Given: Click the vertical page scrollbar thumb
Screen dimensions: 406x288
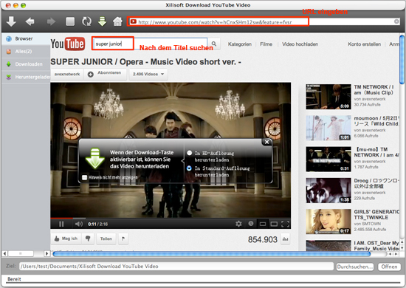Looking at the screenshot, I should point(402,60).
